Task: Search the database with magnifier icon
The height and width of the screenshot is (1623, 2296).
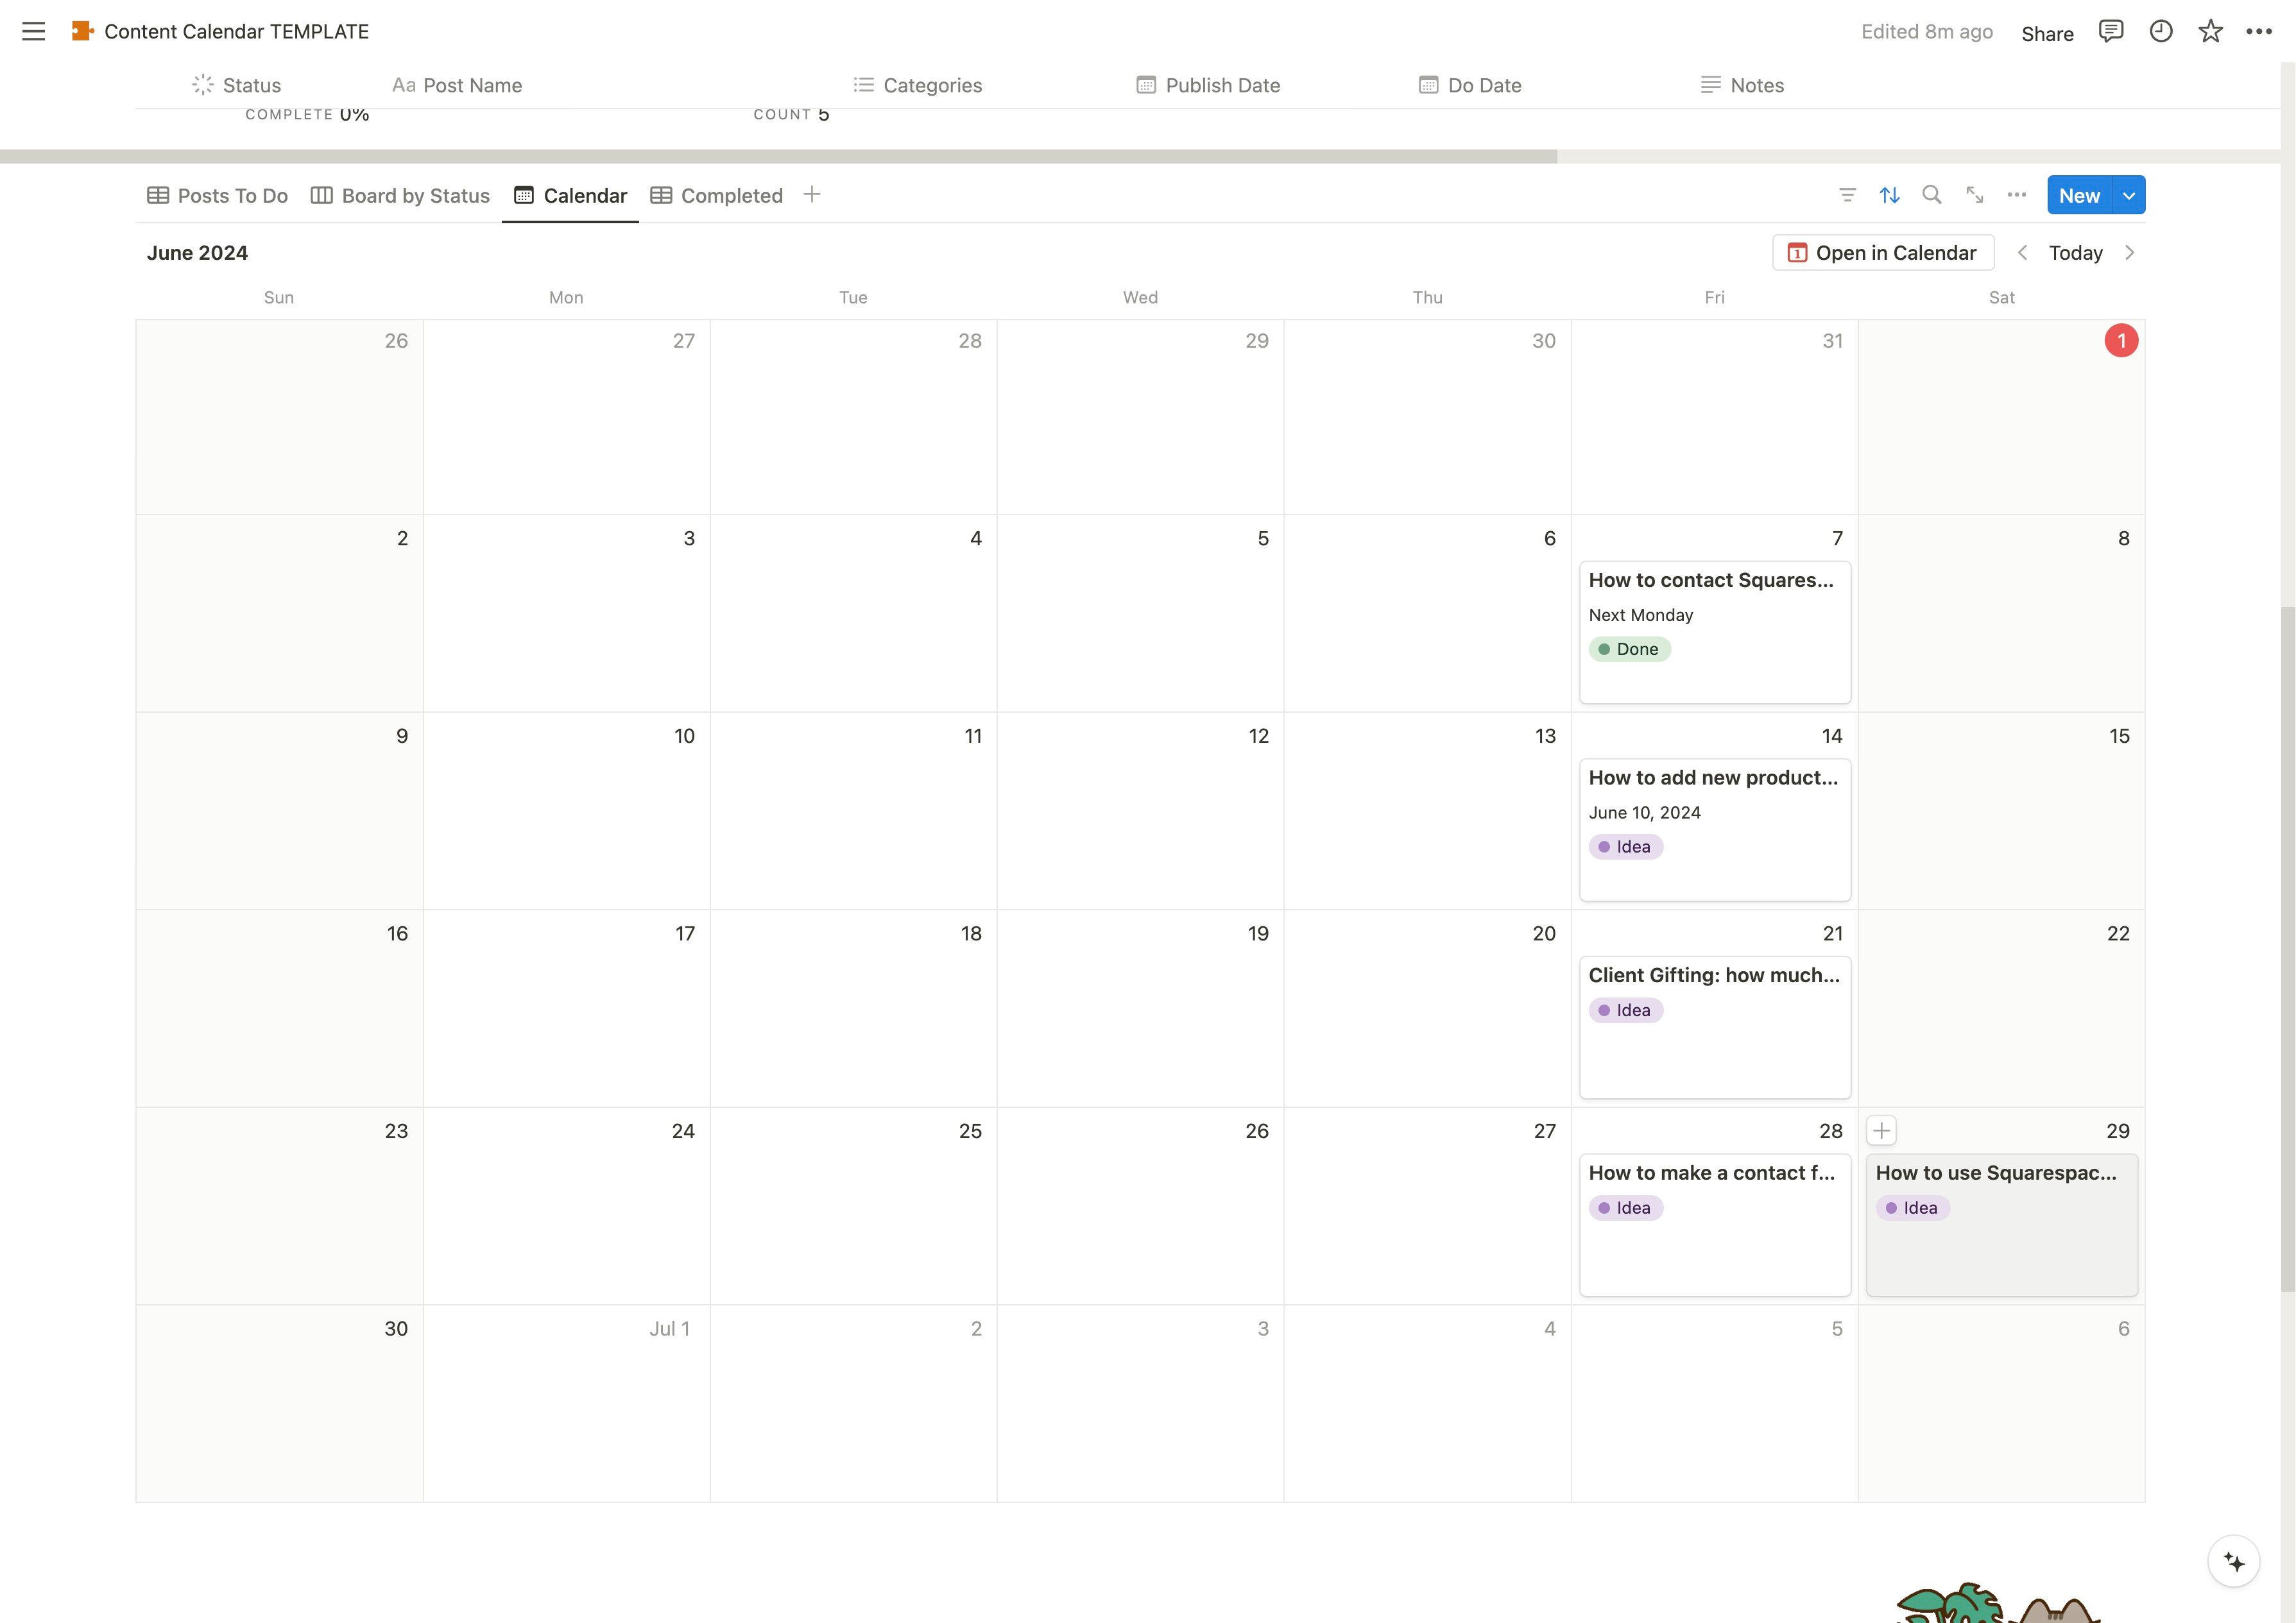Action: [1932, 195]
